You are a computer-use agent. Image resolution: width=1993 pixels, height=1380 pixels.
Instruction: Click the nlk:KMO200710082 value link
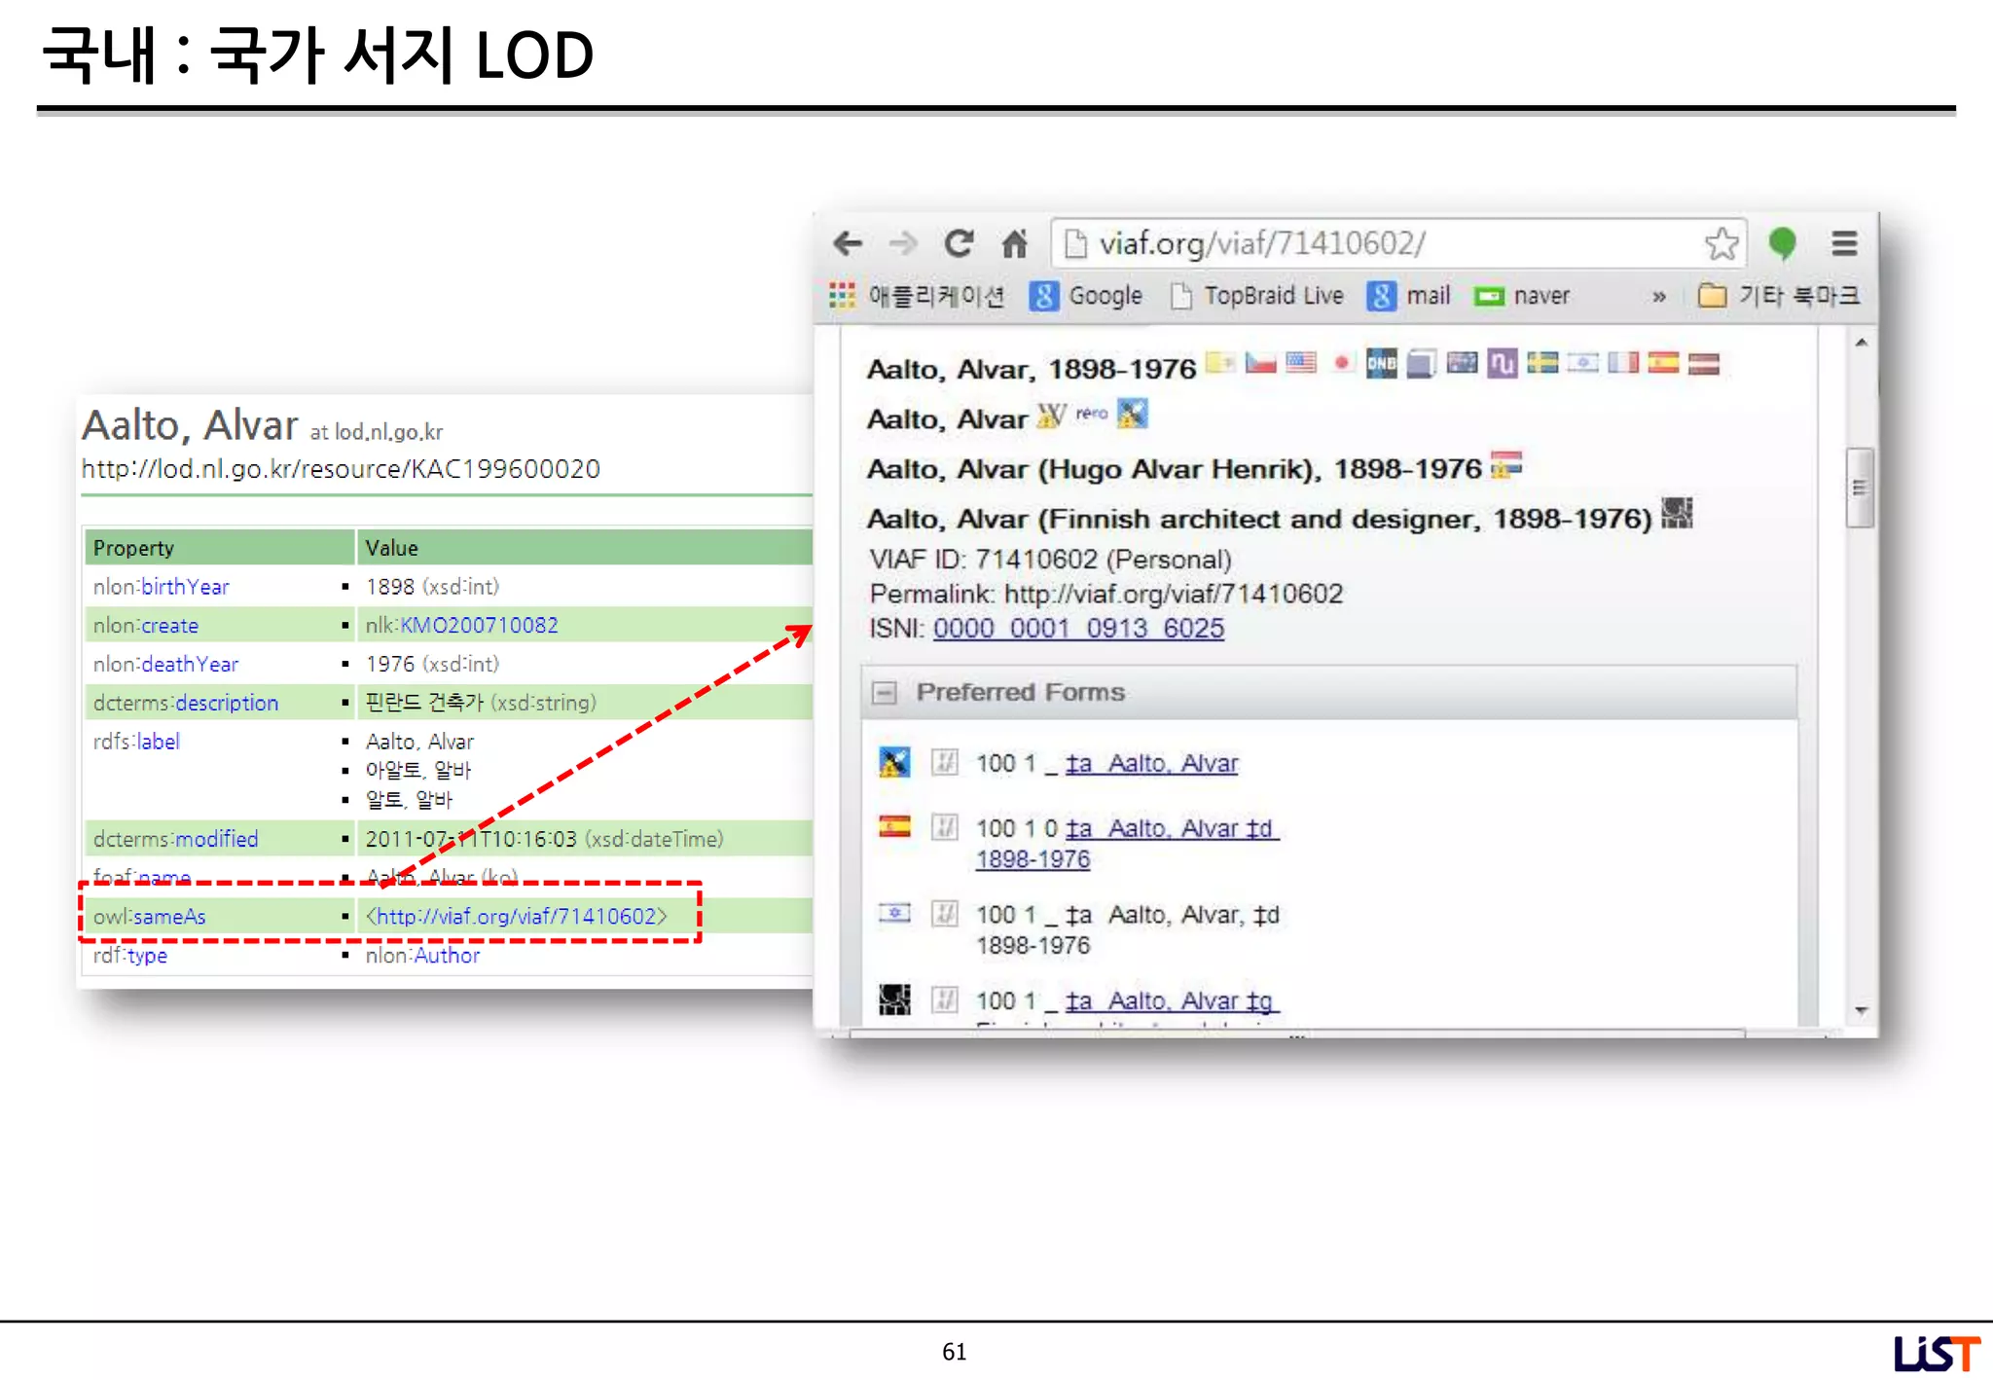tap(478, 626)
